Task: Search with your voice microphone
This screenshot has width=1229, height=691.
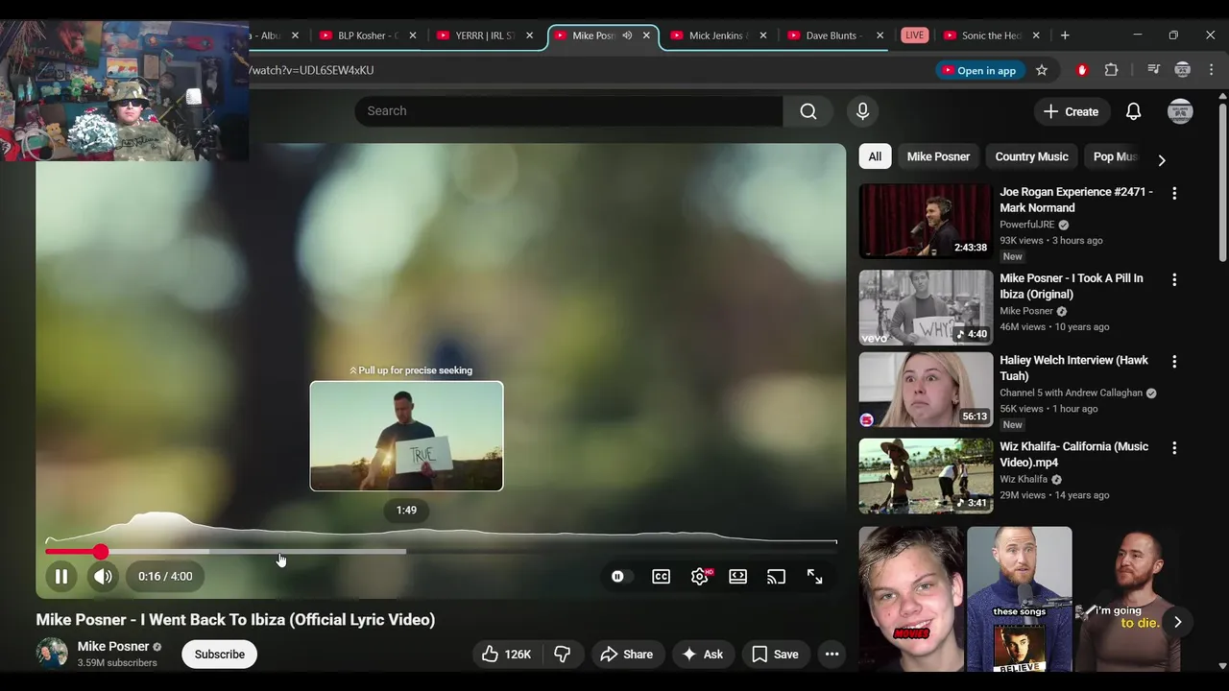Action: click(862, 111)
